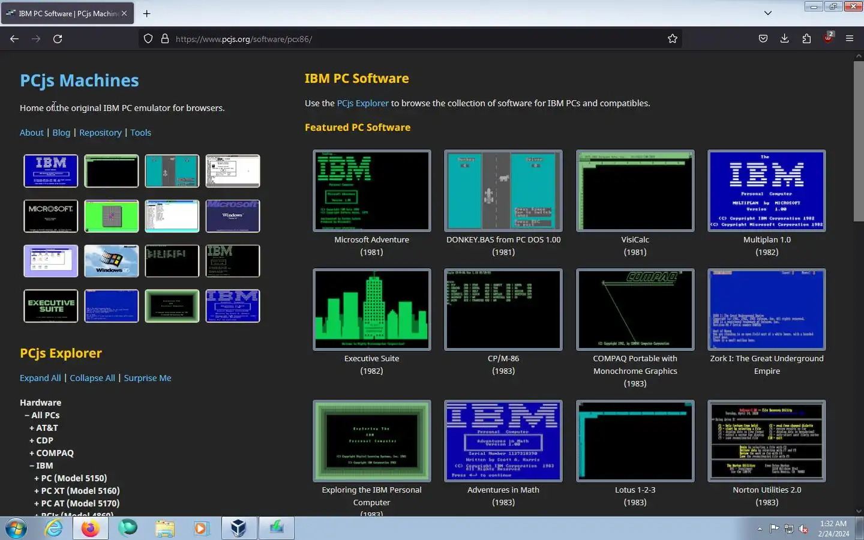864x540 pixels.
Task: Open the About link
Action: click(32, 133)
